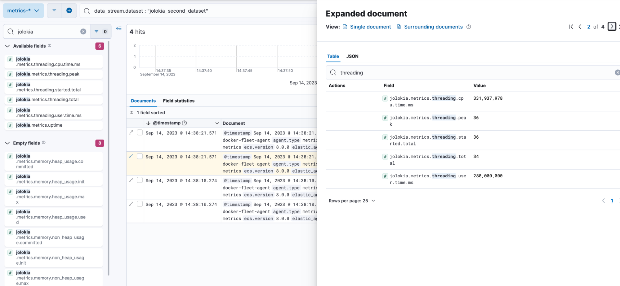Collapse the field list sidebar
Viewport: 620px width, 286px height.
pos(119,28)
